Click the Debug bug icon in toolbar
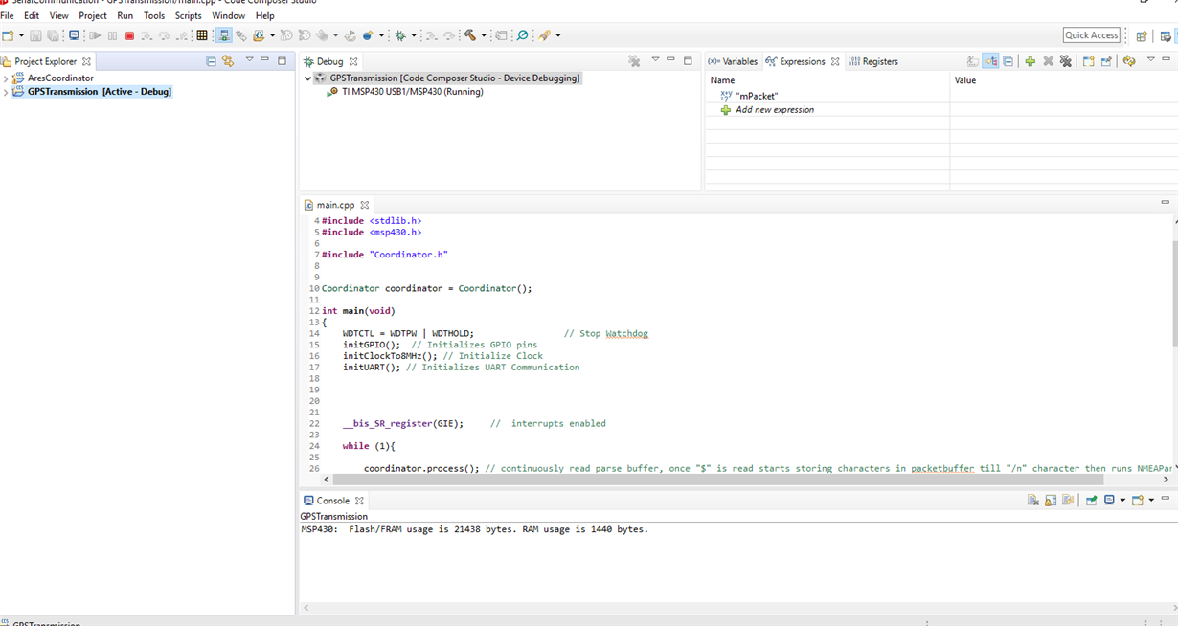Viewport: 1178px width, 626px height. tap(399, 35)
